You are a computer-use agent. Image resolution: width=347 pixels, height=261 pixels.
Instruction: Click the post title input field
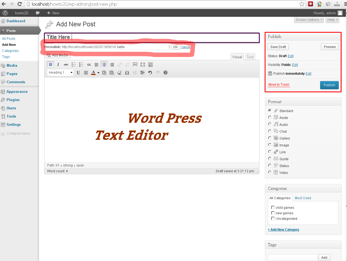coord(152,38)
